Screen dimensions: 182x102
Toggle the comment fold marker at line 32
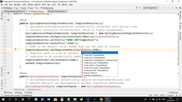click(x=13, y=80)
